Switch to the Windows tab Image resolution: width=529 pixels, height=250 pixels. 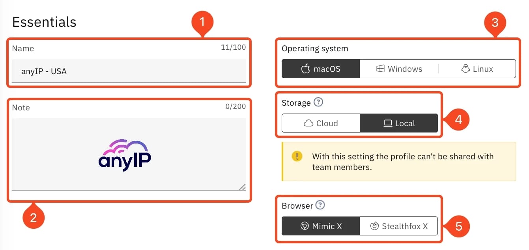pyautogui.click(x=398, y=68)
